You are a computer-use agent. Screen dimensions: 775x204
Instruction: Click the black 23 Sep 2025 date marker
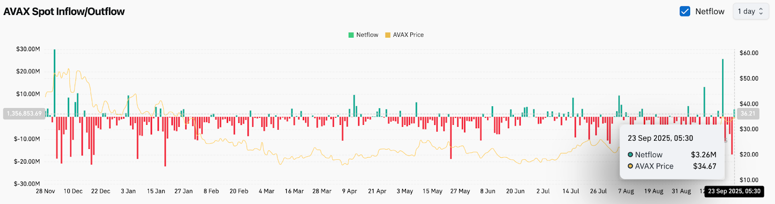[x=734, y=191]
